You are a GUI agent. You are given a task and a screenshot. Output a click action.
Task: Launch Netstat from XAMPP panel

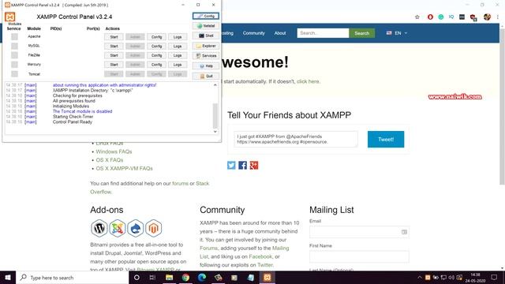206,26
